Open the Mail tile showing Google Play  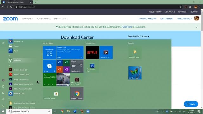[70, 52]
